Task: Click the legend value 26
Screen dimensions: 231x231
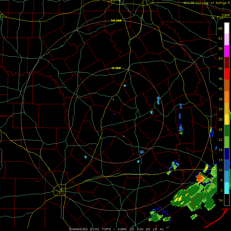Action: coord(220,130)
